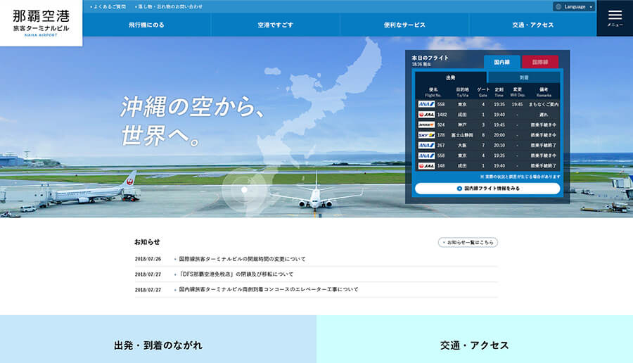Viewport: 633px width, 363px height.
Task: Click the JAL logo for flight 148
Action: 426,166
